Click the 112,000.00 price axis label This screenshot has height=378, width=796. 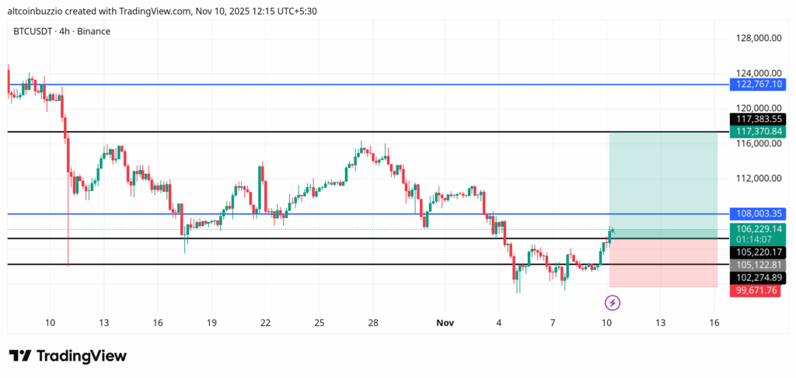pyautogui.click(x=758, y=179)
